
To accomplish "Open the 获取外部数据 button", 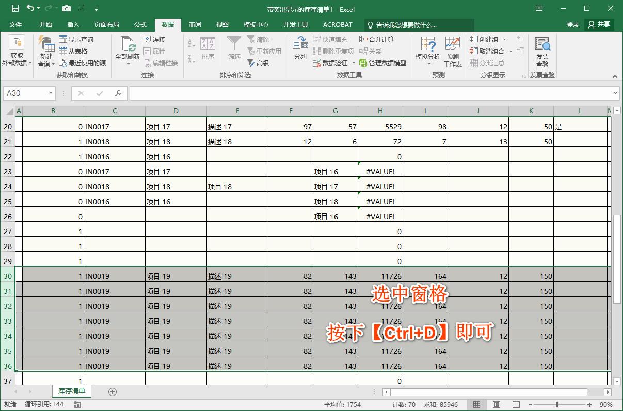I will point(17,52).
